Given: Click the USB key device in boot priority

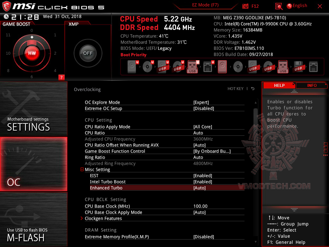Looking at the screenshot, I should pos(192,67).
